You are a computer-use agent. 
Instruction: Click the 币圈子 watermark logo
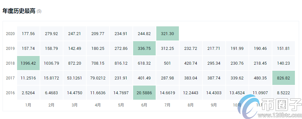(270, 106)
